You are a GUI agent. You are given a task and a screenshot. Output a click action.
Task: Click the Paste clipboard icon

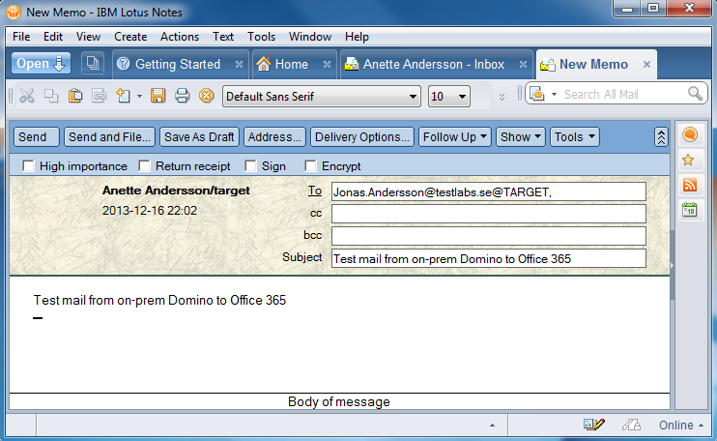point(75,96)
